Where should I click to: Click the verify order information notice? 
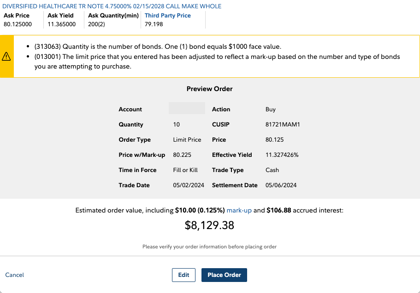(209, 247)
